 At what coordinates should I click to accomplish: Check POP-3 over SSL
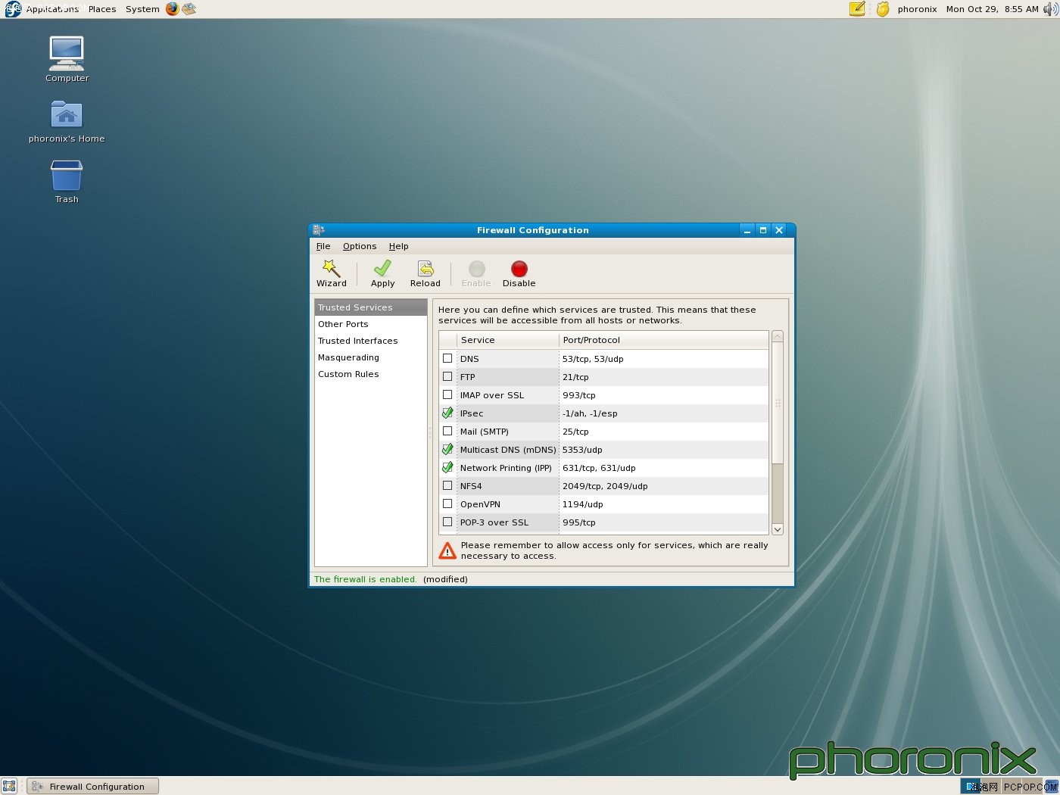tap(447, 522)
